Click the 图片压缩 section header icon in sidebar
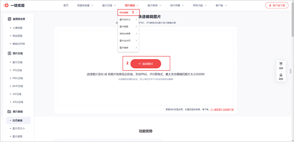The width and height of the screenshot is (294, 142). click(9, 53)
